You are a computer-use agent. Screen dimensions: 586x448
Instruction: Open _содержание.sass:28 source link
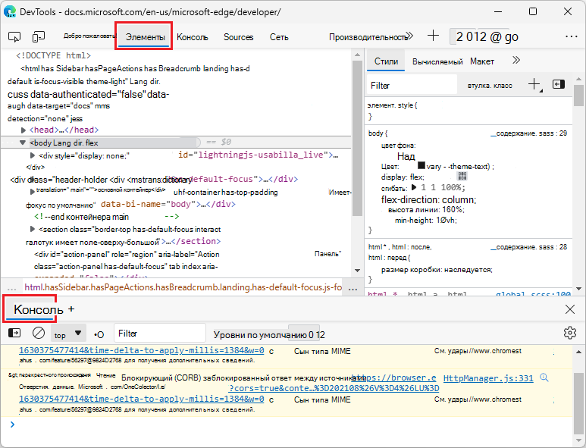click(528, 247)
